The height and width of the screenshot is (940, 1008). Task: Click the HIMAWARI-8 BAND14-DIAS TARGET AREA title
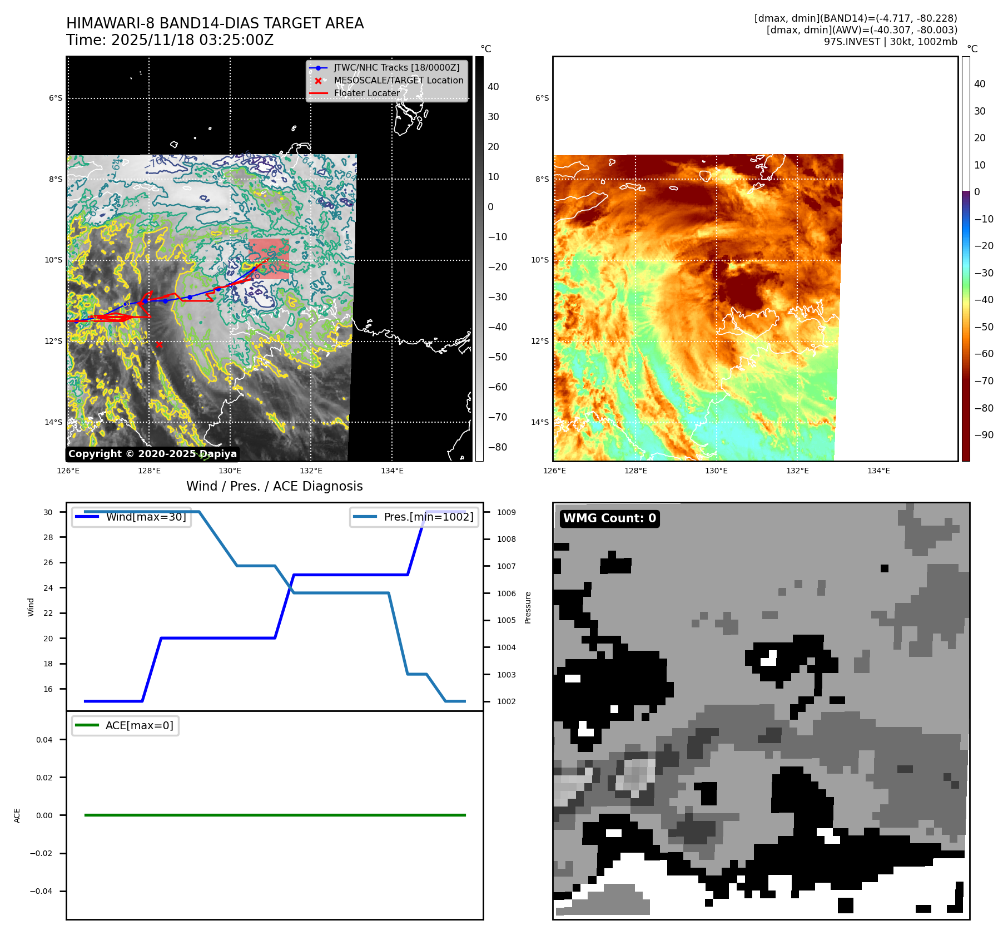tap(215, 23)
